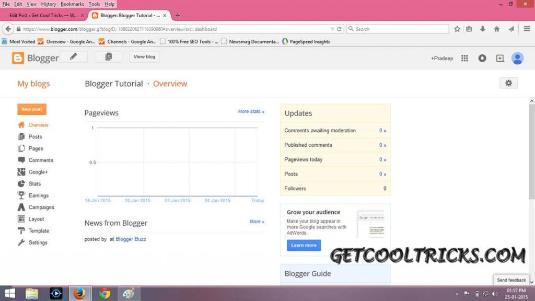Show bookmarks list icon in toolbar

click(x=469, y=29)
